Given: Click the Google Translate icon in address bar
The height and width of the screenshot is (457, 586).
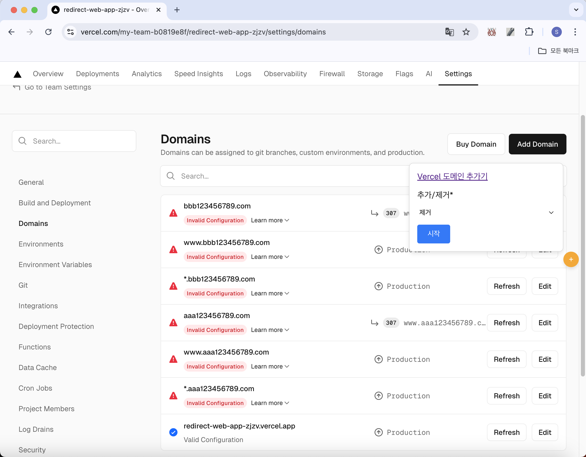Looking at the screenshot, I should [449, 32].
